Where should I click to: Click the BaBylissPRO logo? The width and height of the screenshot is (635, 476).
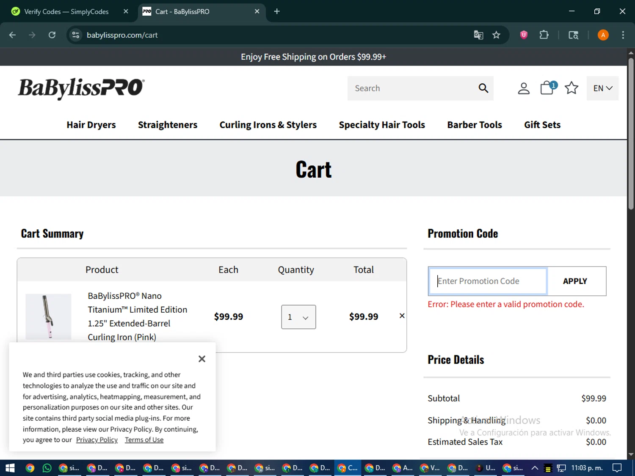click(81, 88)
